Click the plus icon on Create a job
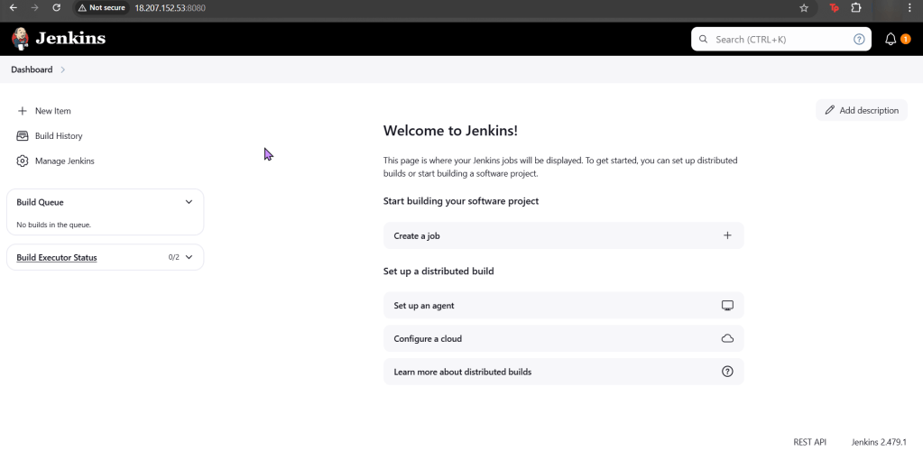Image resolution: width=923 pixels, height=460 pixels. click(x=727, y=235)
